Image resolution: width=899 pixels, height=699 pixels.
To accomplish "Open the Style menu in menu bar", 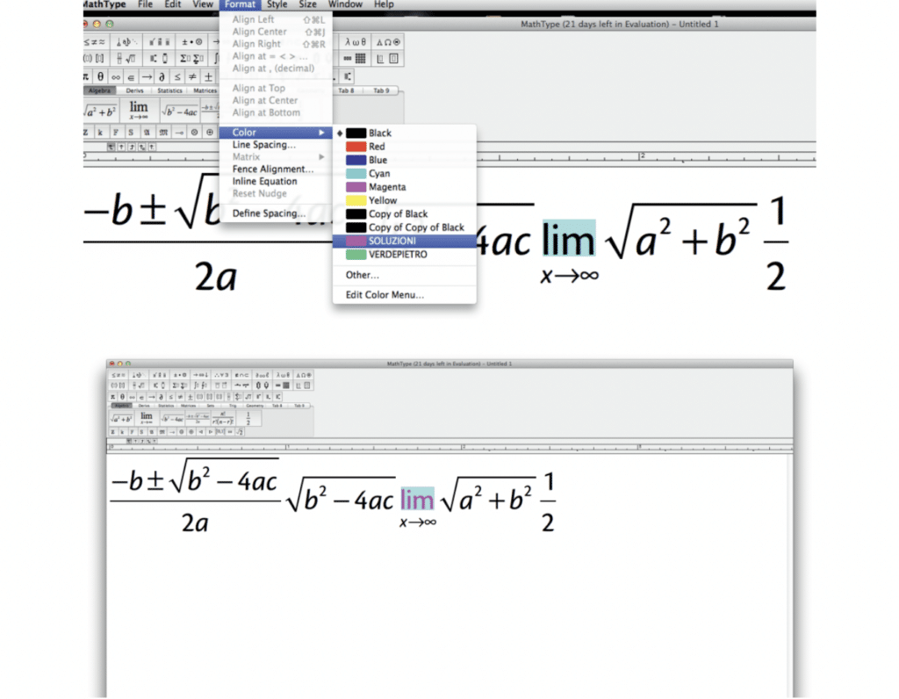I will [277, 4].
